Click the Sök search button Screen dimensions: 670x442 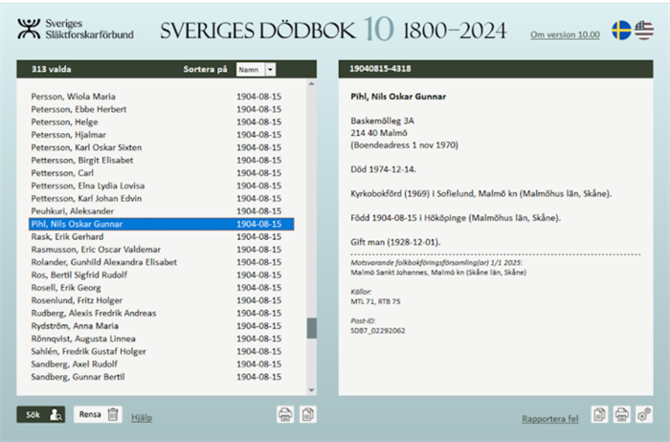tap(41, 414)
